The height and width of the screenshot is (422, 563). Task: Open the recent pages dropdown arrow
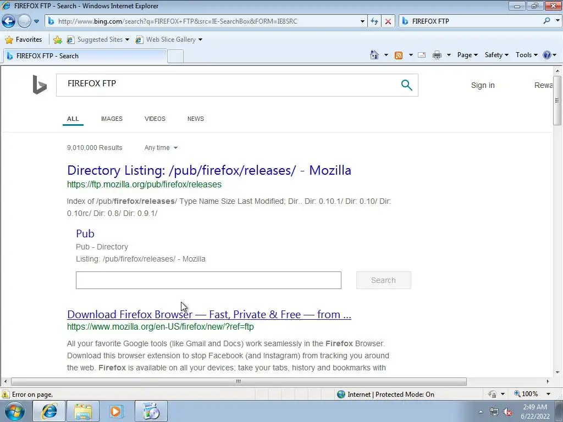[36, 21]
